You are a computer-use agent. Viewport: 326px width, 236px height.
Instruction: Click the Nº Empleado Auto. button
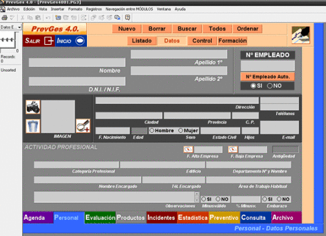268,77
